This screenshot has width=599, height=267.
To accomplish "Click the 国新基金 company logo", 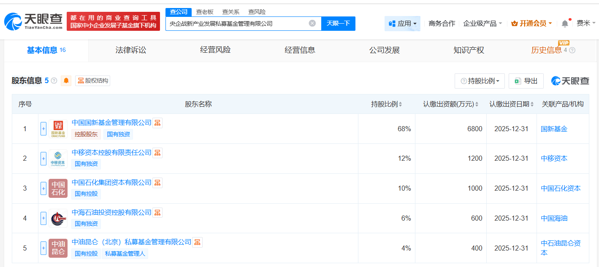I will point(58,129).
